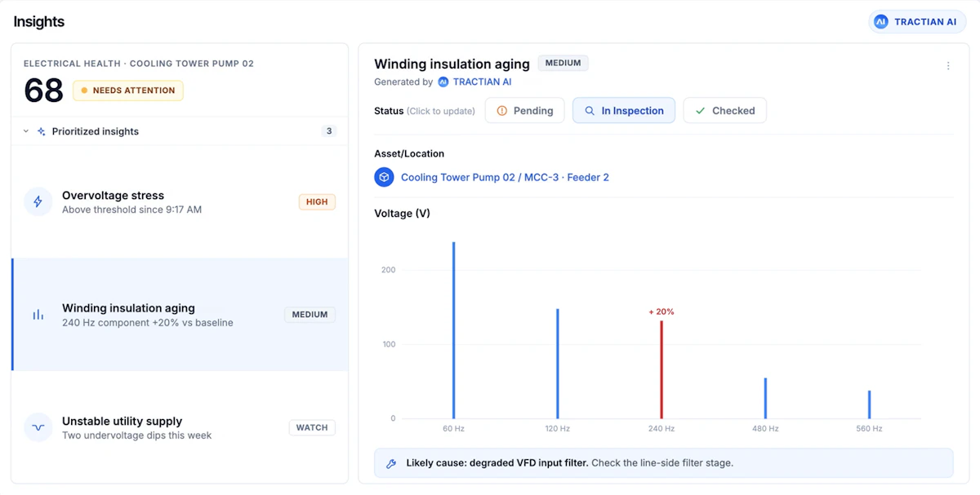Click the TRACTIAN AI link after Generated by
980x495 pixels.
coord(483,82)
